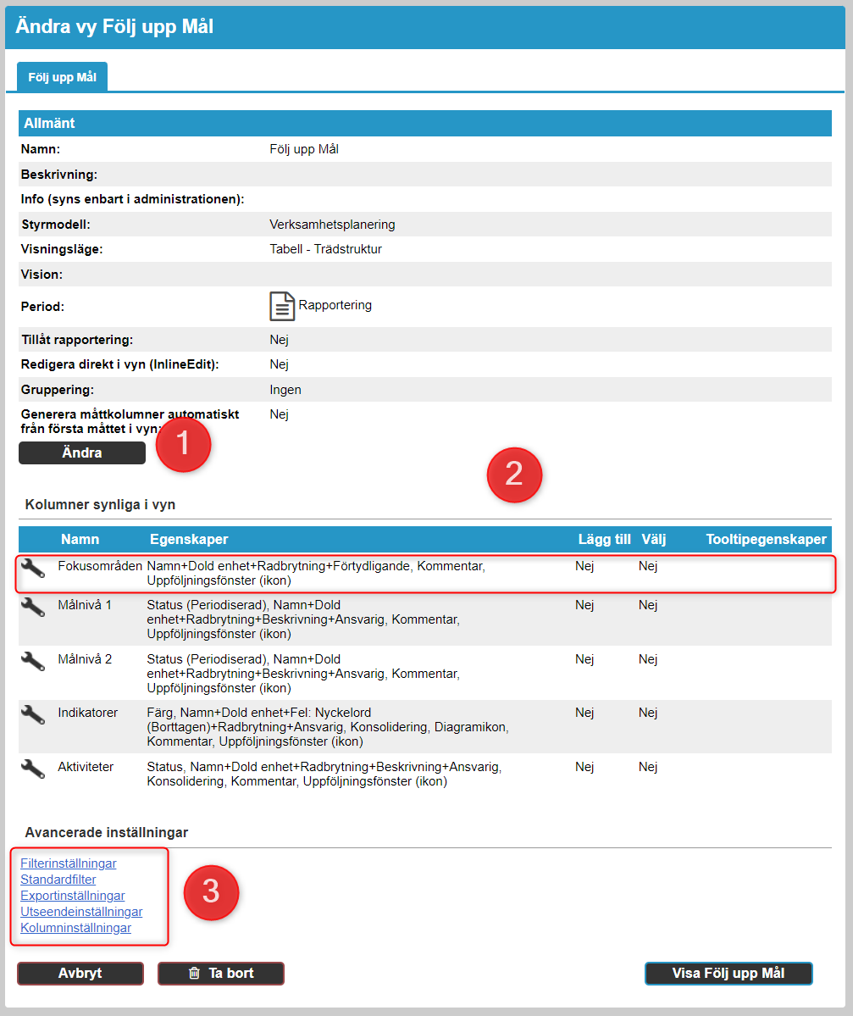Click the Allmänt section header
Viewport: 853px width, 1016px height.
pos(425,123)
